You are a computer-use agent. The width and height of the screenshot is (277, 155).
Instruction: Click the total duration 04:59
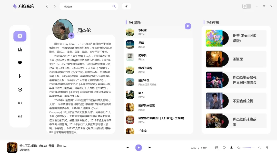(204, 148)
